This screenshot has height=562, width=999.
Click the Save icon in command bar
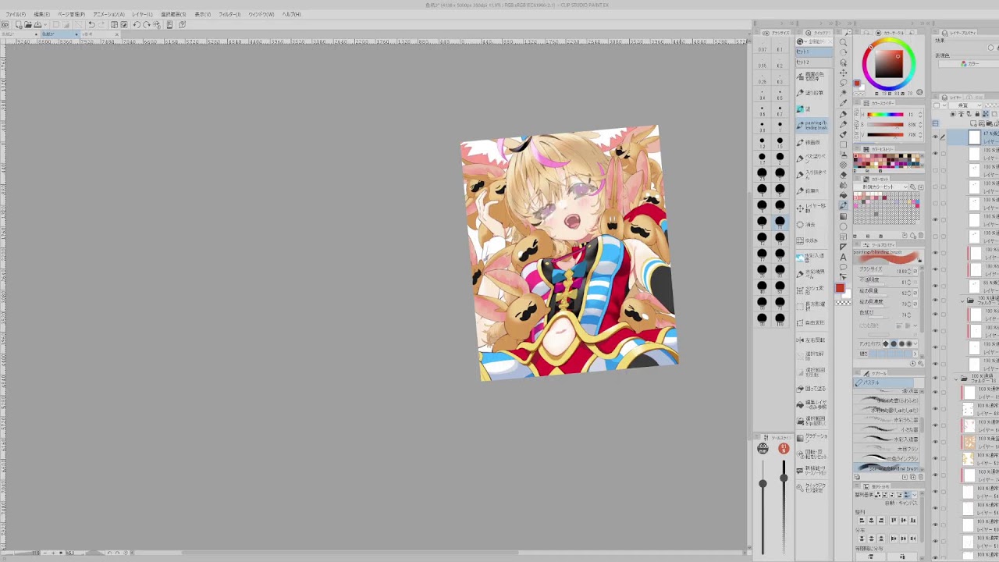pos(36,25)
